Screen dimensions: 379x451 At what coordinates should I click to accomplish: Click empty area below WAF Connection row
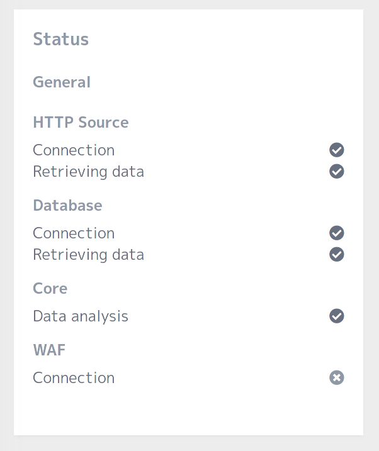188,411
